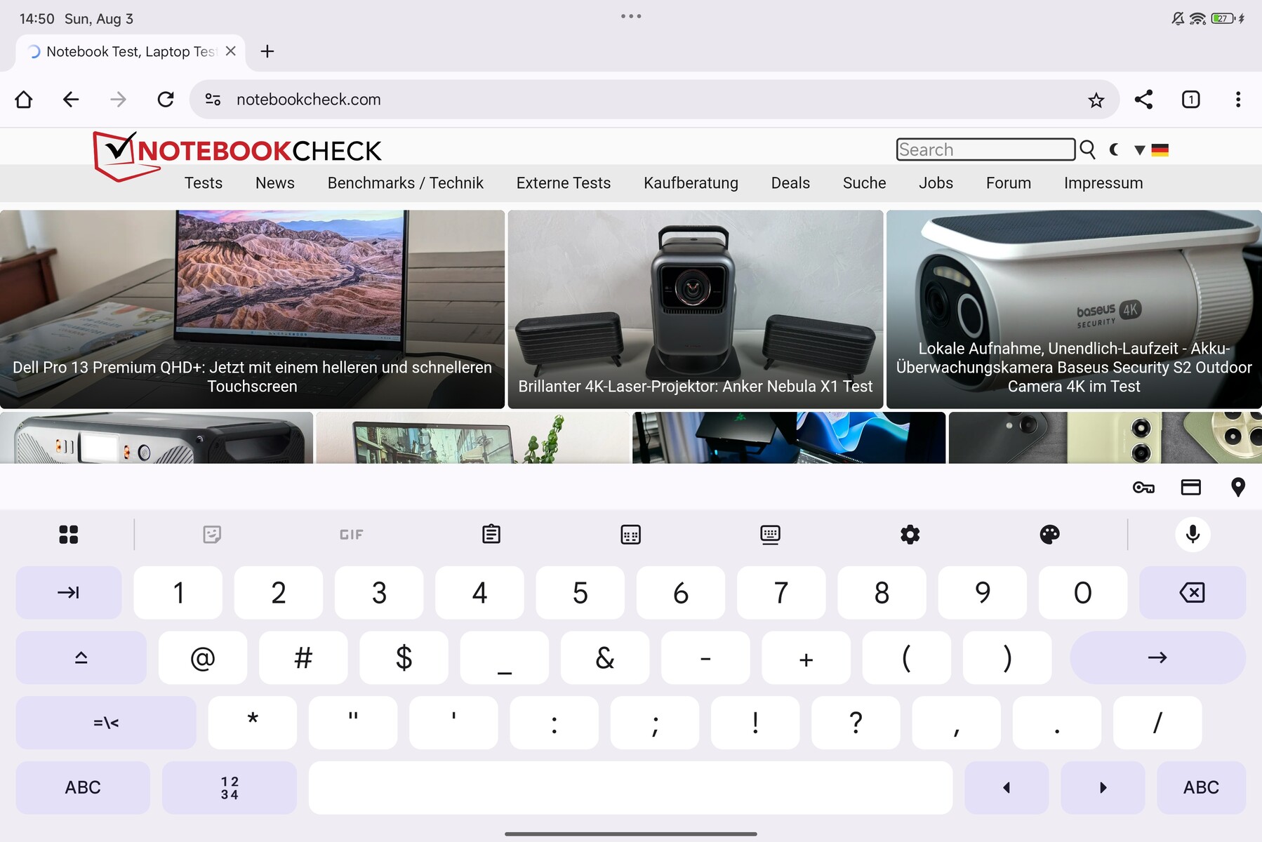
Task: Open the payment methods card icon
Action: (x=1191, y=487)
